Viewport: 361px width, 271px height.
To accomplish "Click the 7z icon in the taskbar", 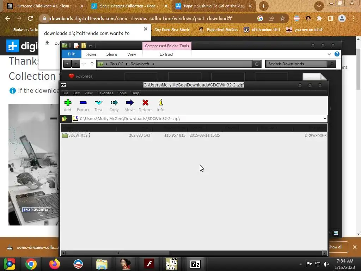I will (x=195, y=264).
